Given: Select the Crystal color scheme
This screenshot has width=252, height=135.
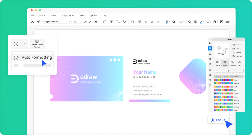Looking at the screenshot, I should (228, 93).
